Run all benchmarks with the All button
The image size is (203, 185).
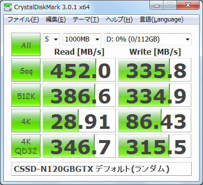(26, 44)
